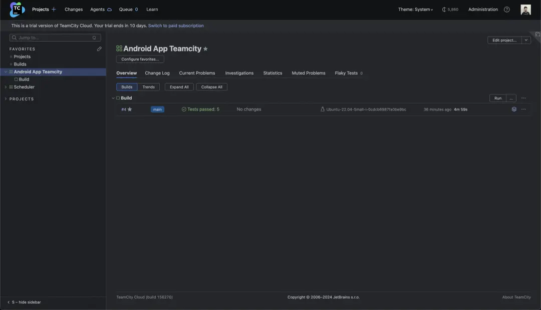Follow the Switch to paid subscription link
Image resolution: width=541 pixels, height=310 pixels.
pos(176,25)
